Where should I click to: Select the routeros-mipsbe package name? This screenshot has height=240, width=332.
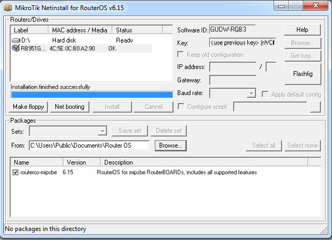coord(38,173)
